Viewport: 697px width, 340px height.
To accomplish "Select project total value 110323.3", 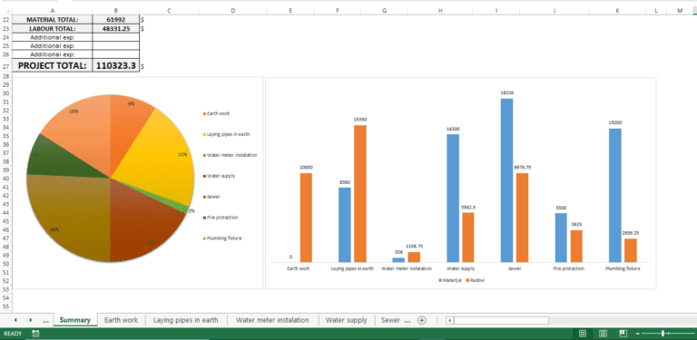I will pyautogui.click(x=116, y=65).
